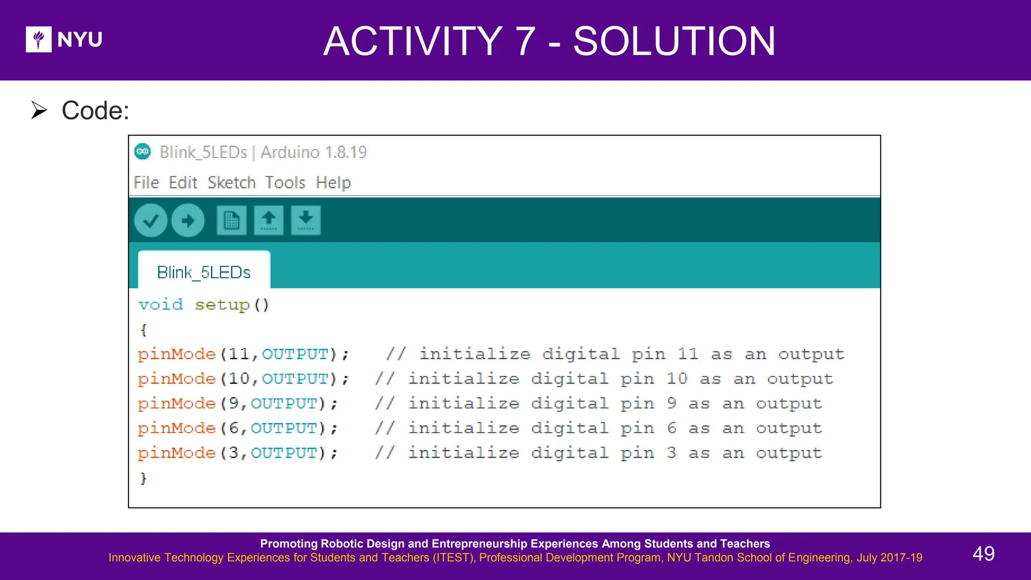1031x580 pixels.
Task: Click the slide number 49
Action: tap(983, 554)
